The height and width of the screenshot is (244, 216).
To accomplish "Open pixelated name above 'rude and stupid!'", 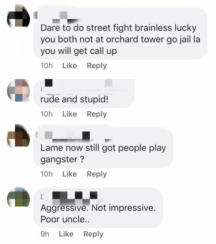I will [84, 87].
